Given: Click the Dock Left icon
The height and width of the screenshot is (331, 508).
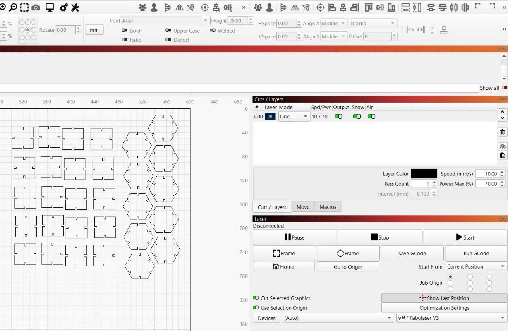Looking at the screenshot, I should (x=410, y=29).
